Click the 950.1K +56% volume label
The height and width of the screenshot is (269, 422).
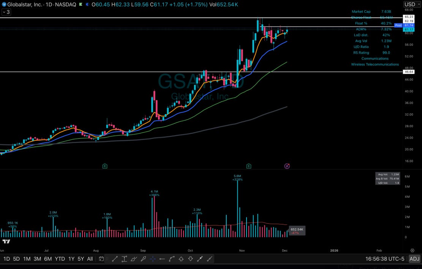coord(13,224)
